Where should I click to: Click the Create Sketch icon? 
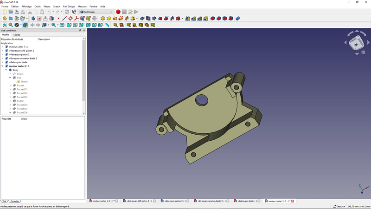click(39, 19)
